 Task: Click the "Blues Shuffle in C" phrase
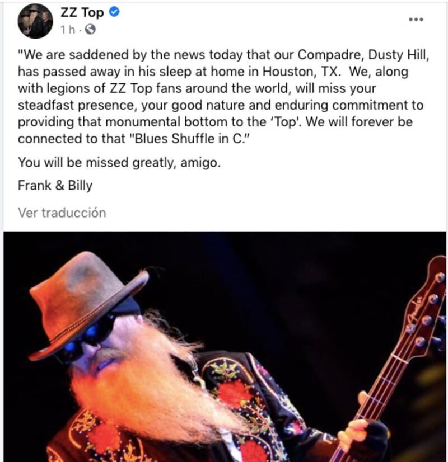(x=188, y=139)
